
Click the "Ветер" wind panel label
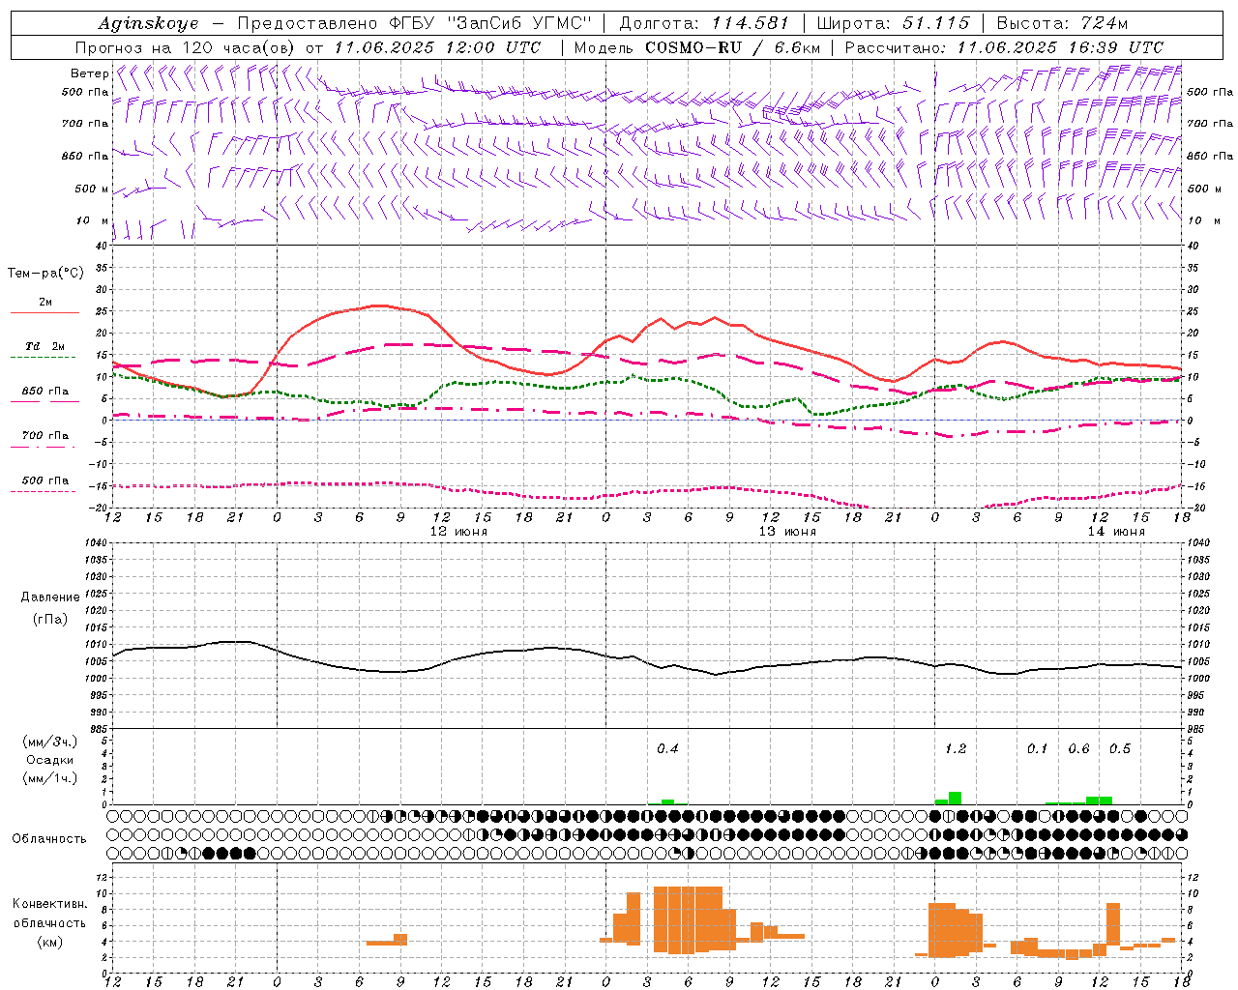pos(89,73)
